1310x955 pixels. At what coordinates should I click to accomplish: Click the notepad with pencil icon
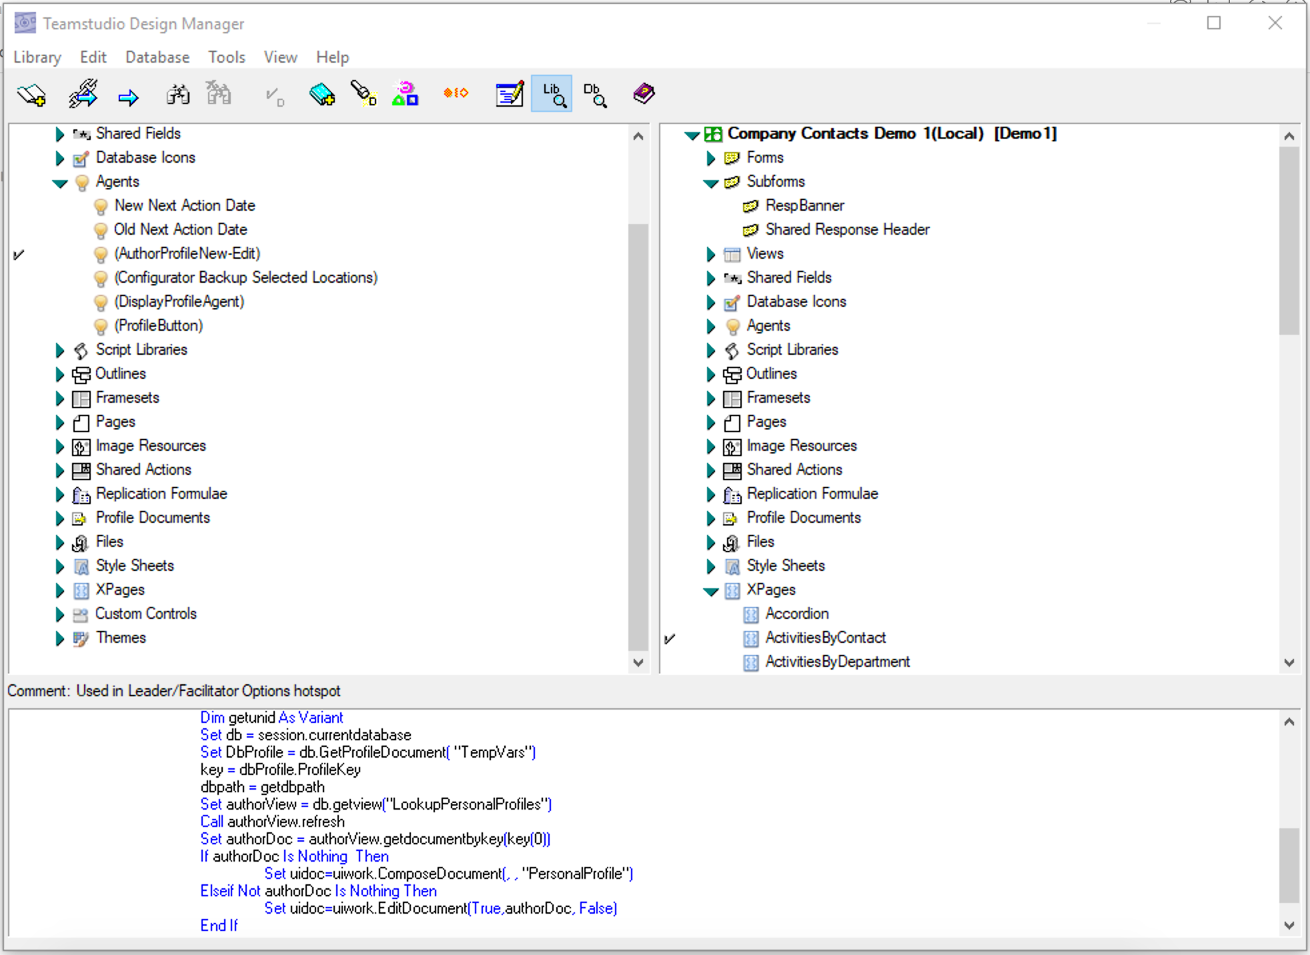pyautogui.click(x=510, y=94)
